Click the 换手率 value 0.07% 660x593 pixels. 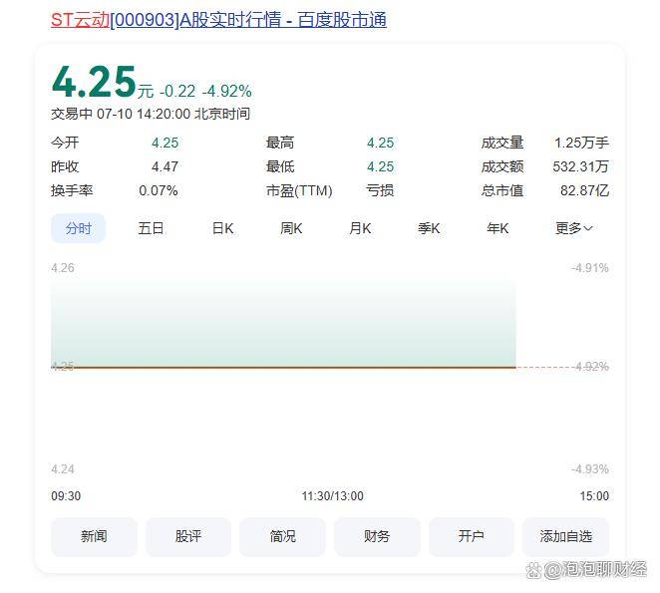(x=159, y=190)
